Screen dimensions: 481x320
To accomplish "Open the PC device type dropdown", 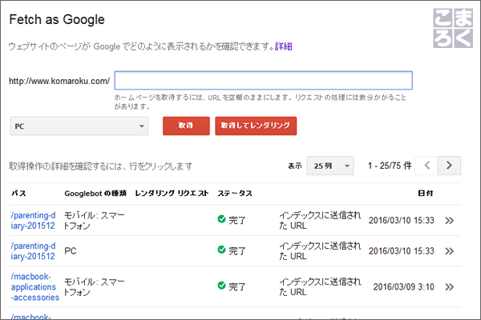I will 79,126.
